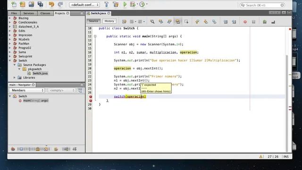
Task: Open the empty filter dropdown in Navigator
Action: pyautogui.click(x=61, y=90)
